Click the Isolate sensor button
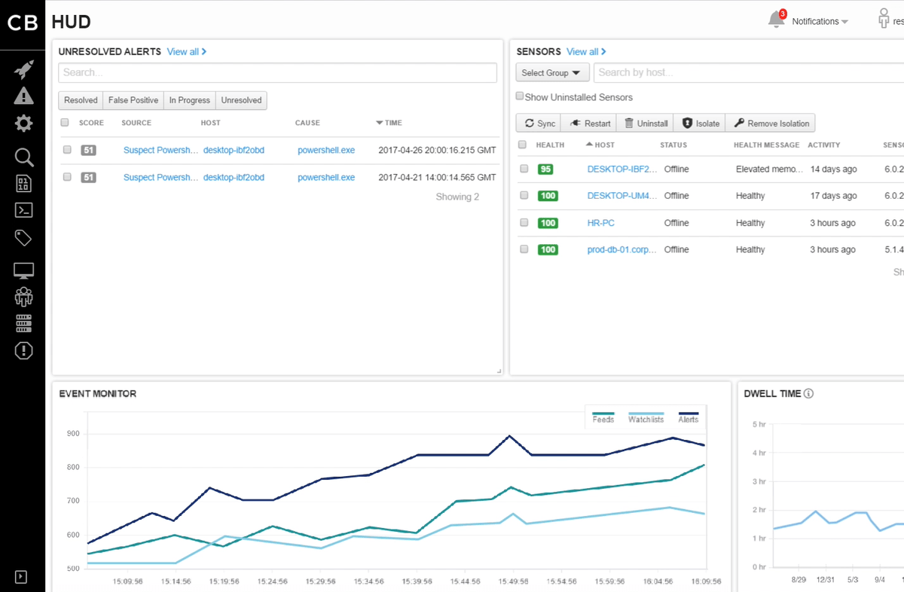904x592 pixels. pyautogui.click(x=700, y=124)
